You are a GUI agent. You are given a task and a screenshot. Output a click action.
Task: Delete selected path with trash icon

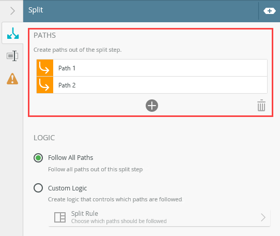point(261,105)
